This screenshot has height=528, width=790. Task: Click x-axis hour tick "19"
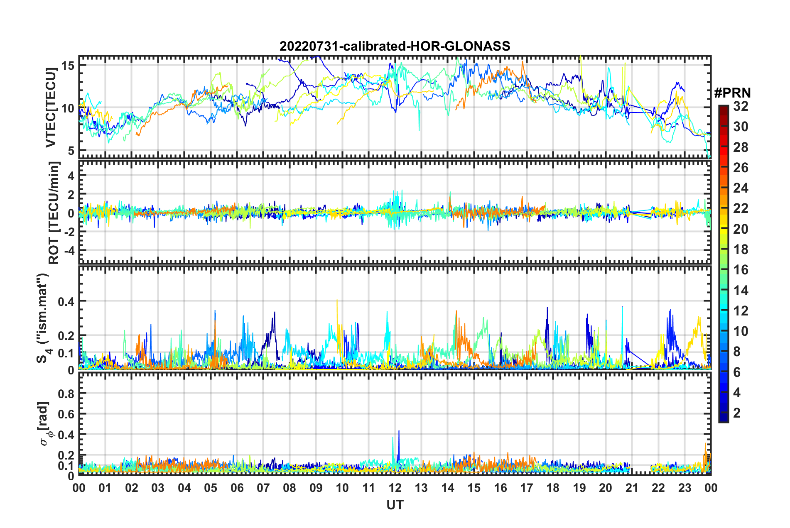tap(579, 488)
